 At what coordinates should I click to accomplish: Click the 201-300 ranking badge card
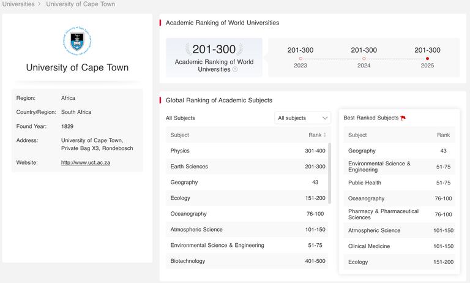tap(214, 58)
